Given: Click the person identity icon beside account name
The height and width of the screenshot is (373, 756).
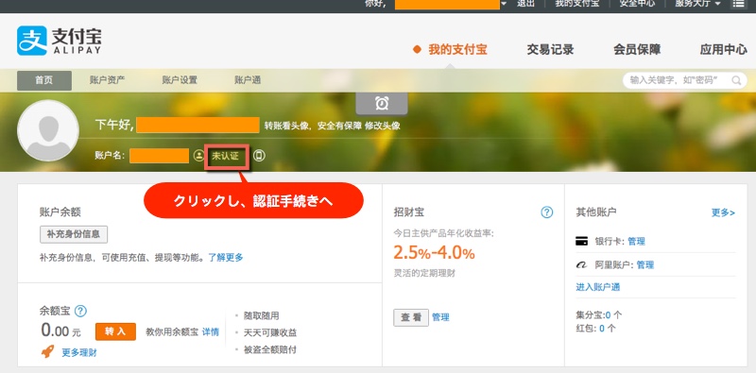Looking at the screenshot, I should (199, 156).
